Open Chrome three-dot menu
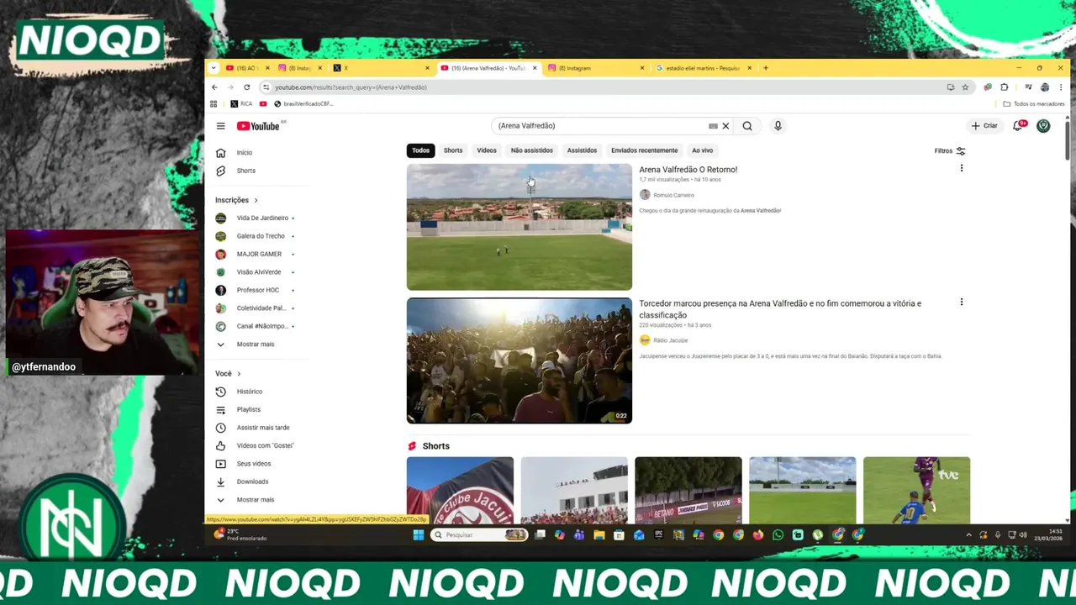 [1061, 87]
